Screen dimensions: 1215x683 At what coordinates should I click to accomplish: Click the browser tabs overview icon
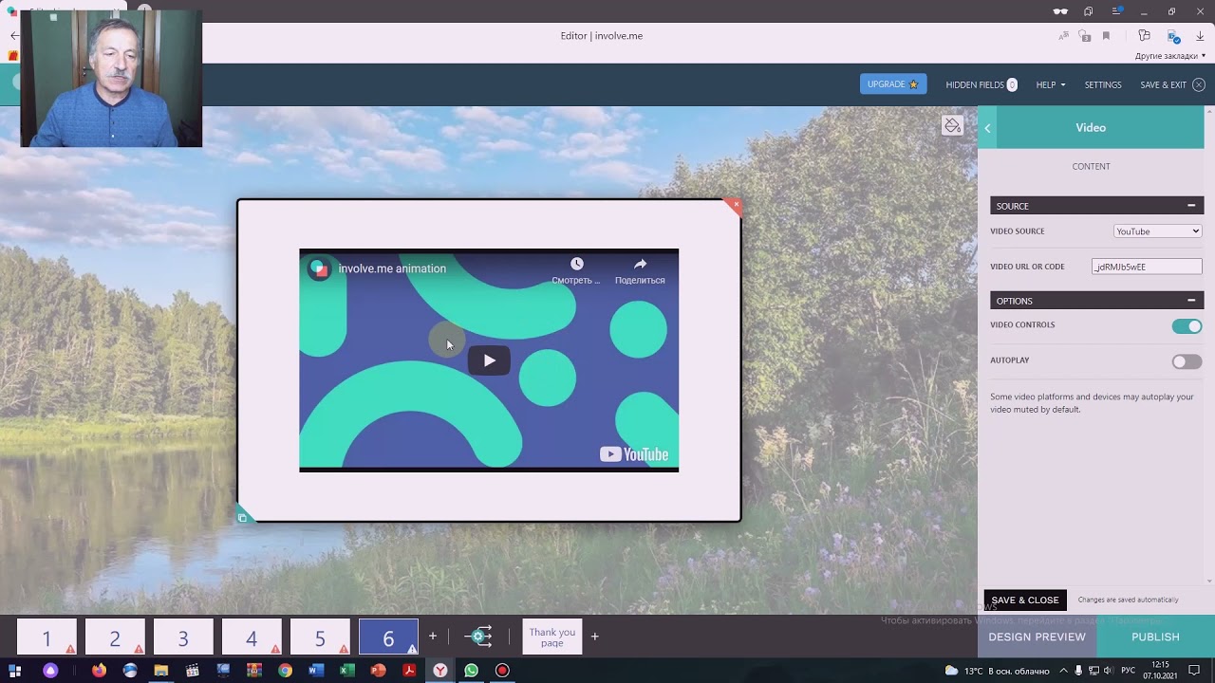(1088, 11)
